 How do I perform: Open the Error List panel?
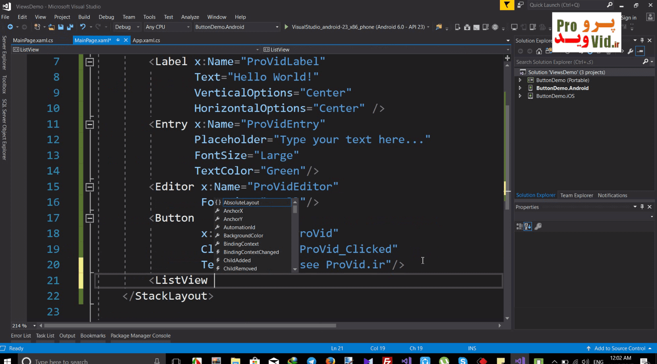tap(21, 335)
